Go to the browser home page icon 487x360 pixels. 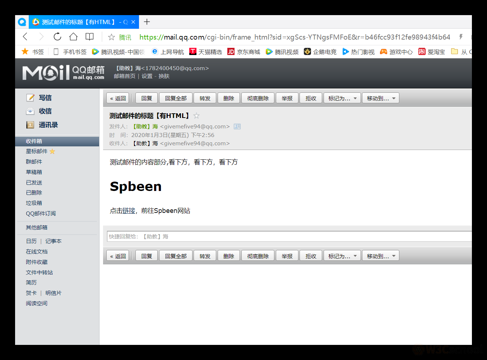tap(73, 37)
